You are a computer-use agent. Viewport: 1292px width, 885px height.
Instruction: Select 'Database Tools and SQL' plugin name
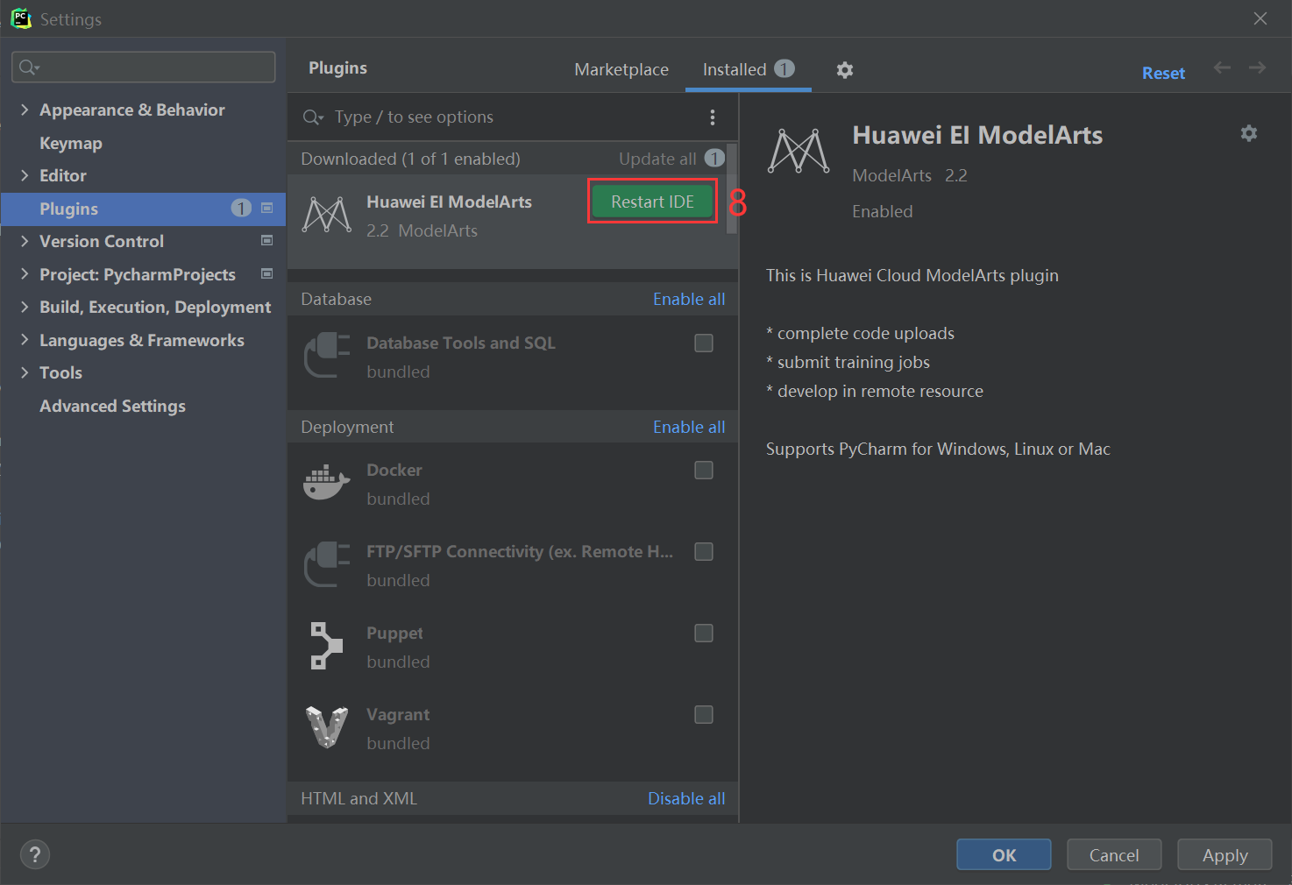pos(461,343)
